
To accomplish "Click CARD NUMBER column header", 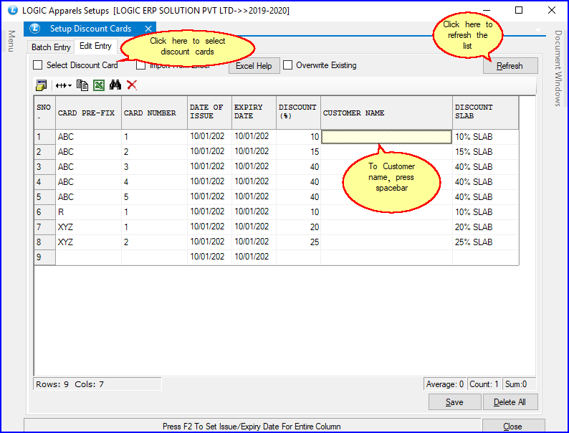I will coord(154,113).
